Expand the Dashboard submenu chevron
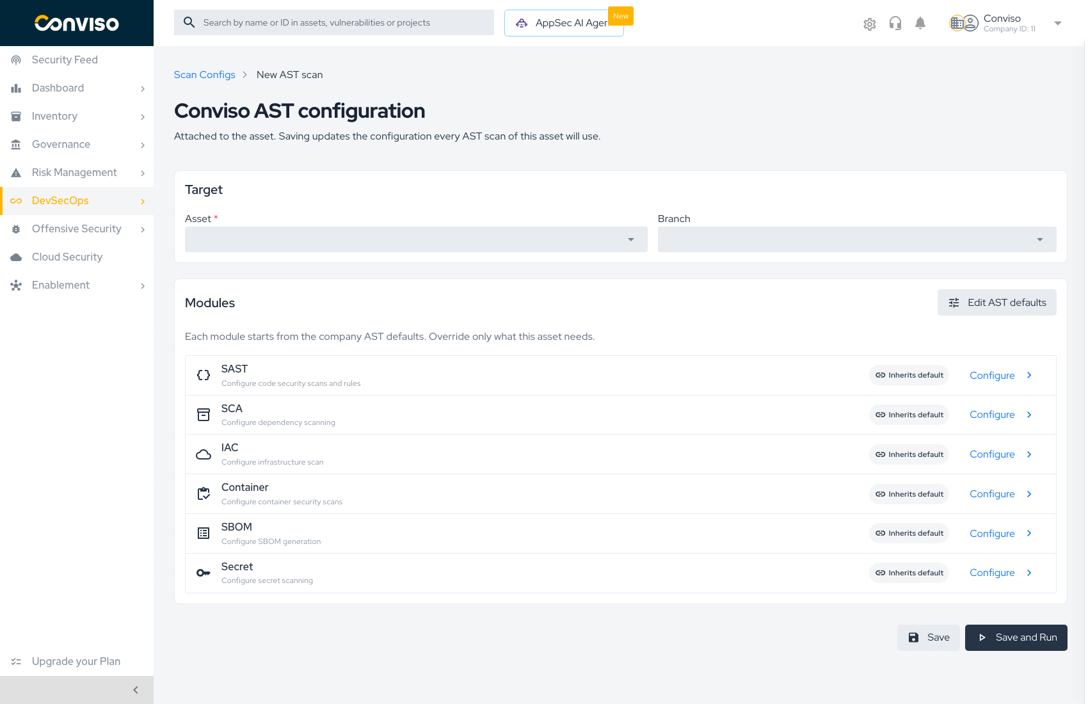This screenshot has width=1088, height=704. (x=143, y=88)
